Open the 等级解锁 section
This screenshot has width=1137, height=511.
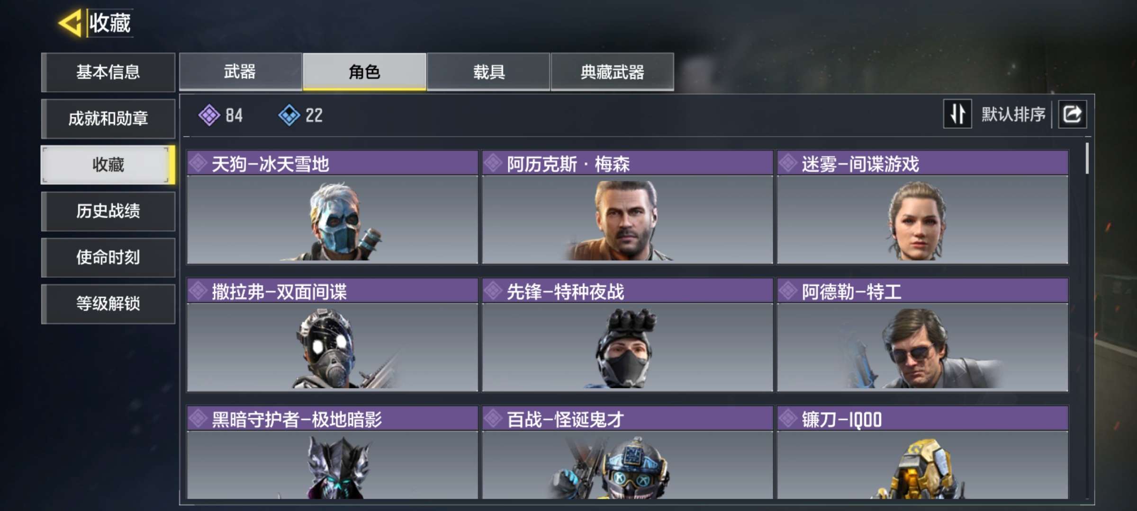click(108, 304)
